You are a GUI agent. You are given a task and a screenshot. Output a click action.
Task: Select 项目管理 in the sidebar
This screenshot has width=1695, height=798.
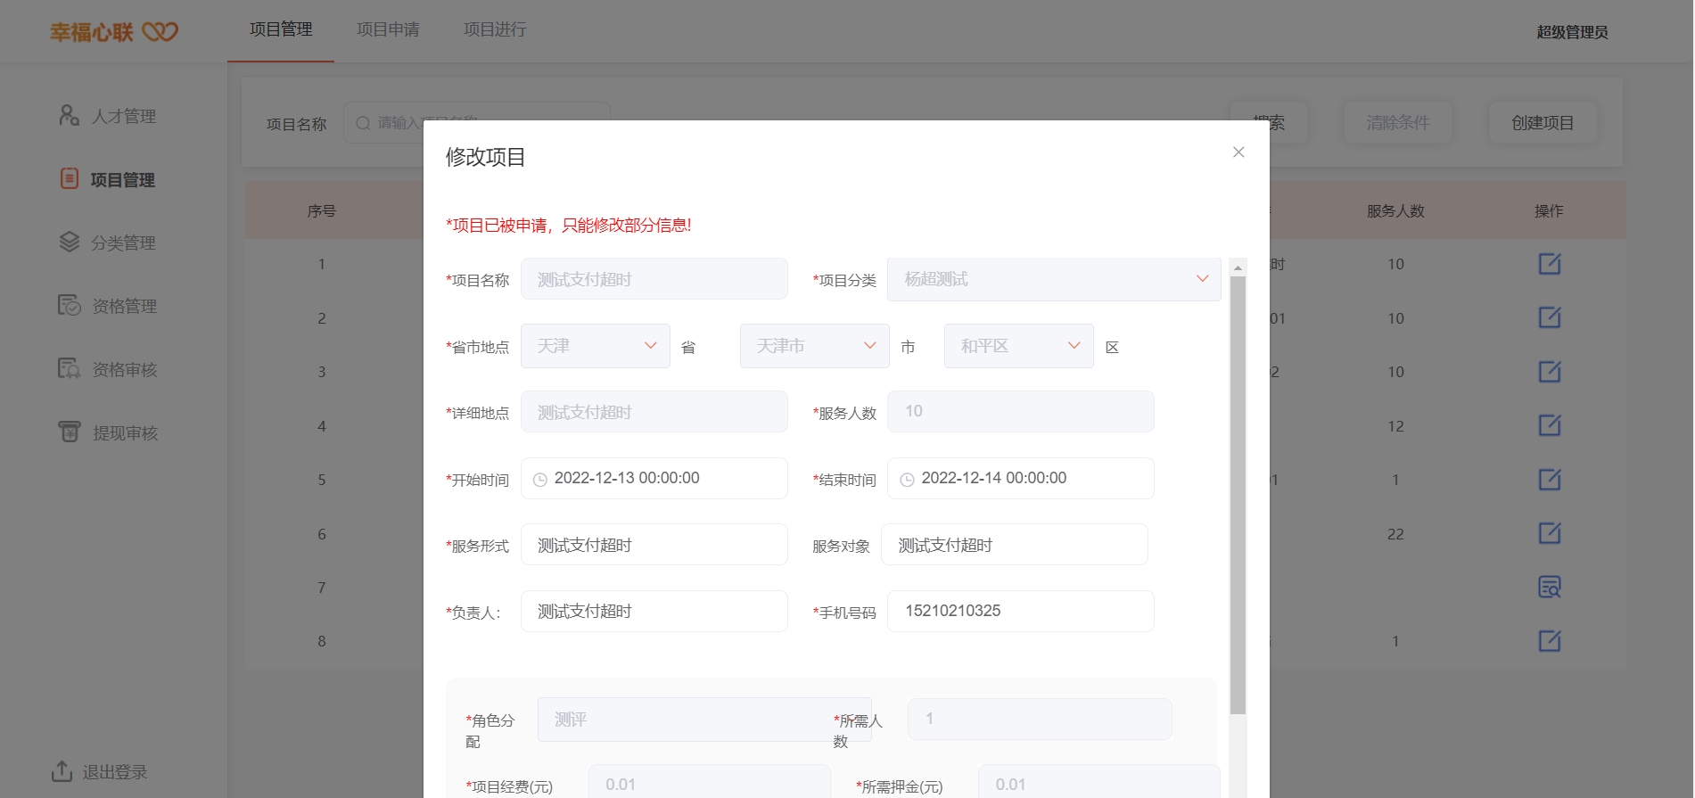click(122, 180)
